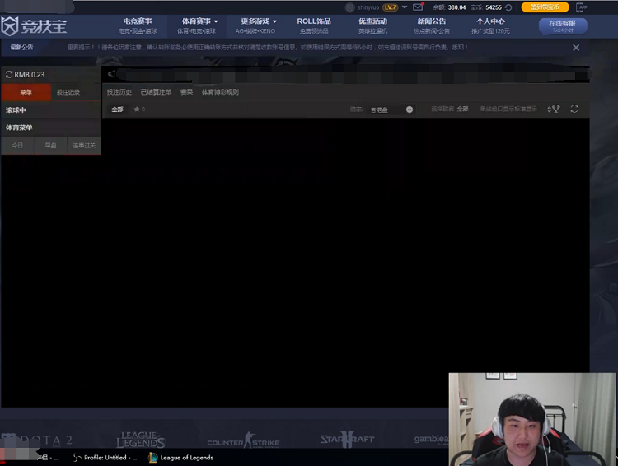Close the 重要提示 announcement bar
Image resolution: width=618 pixels, height=466 pixels.
(576, 48)
